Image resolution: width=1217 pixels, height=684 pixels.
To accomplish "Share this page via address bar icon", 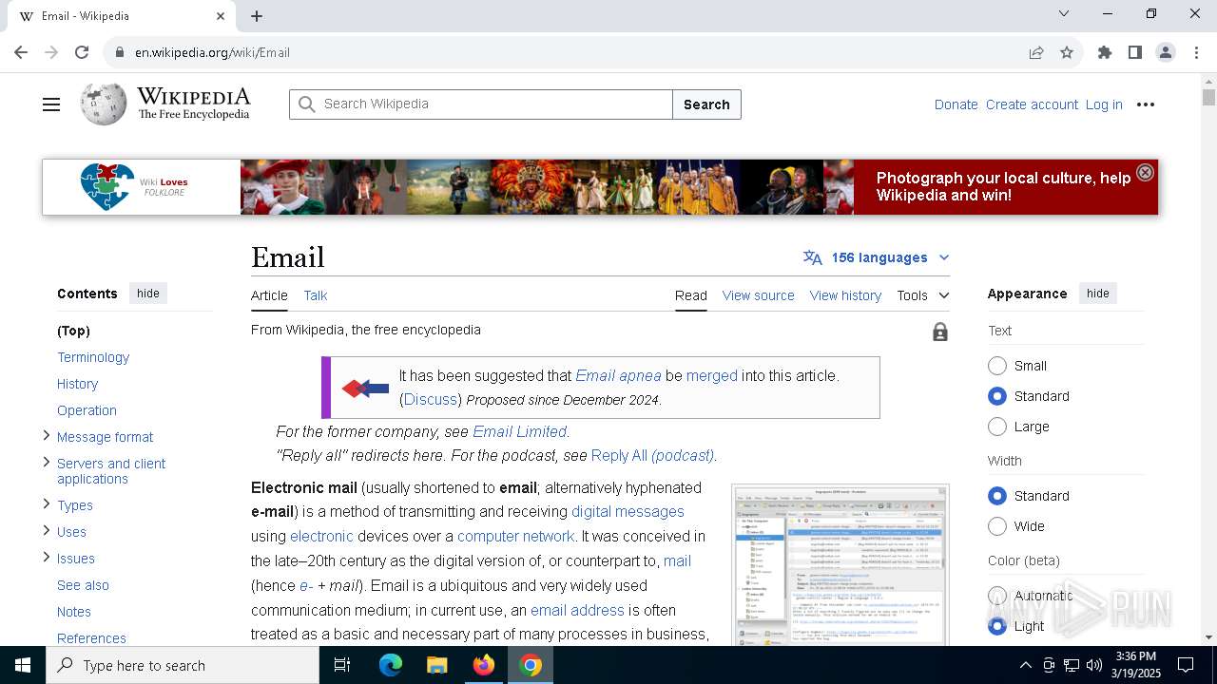I will (x=1036, y=52).
